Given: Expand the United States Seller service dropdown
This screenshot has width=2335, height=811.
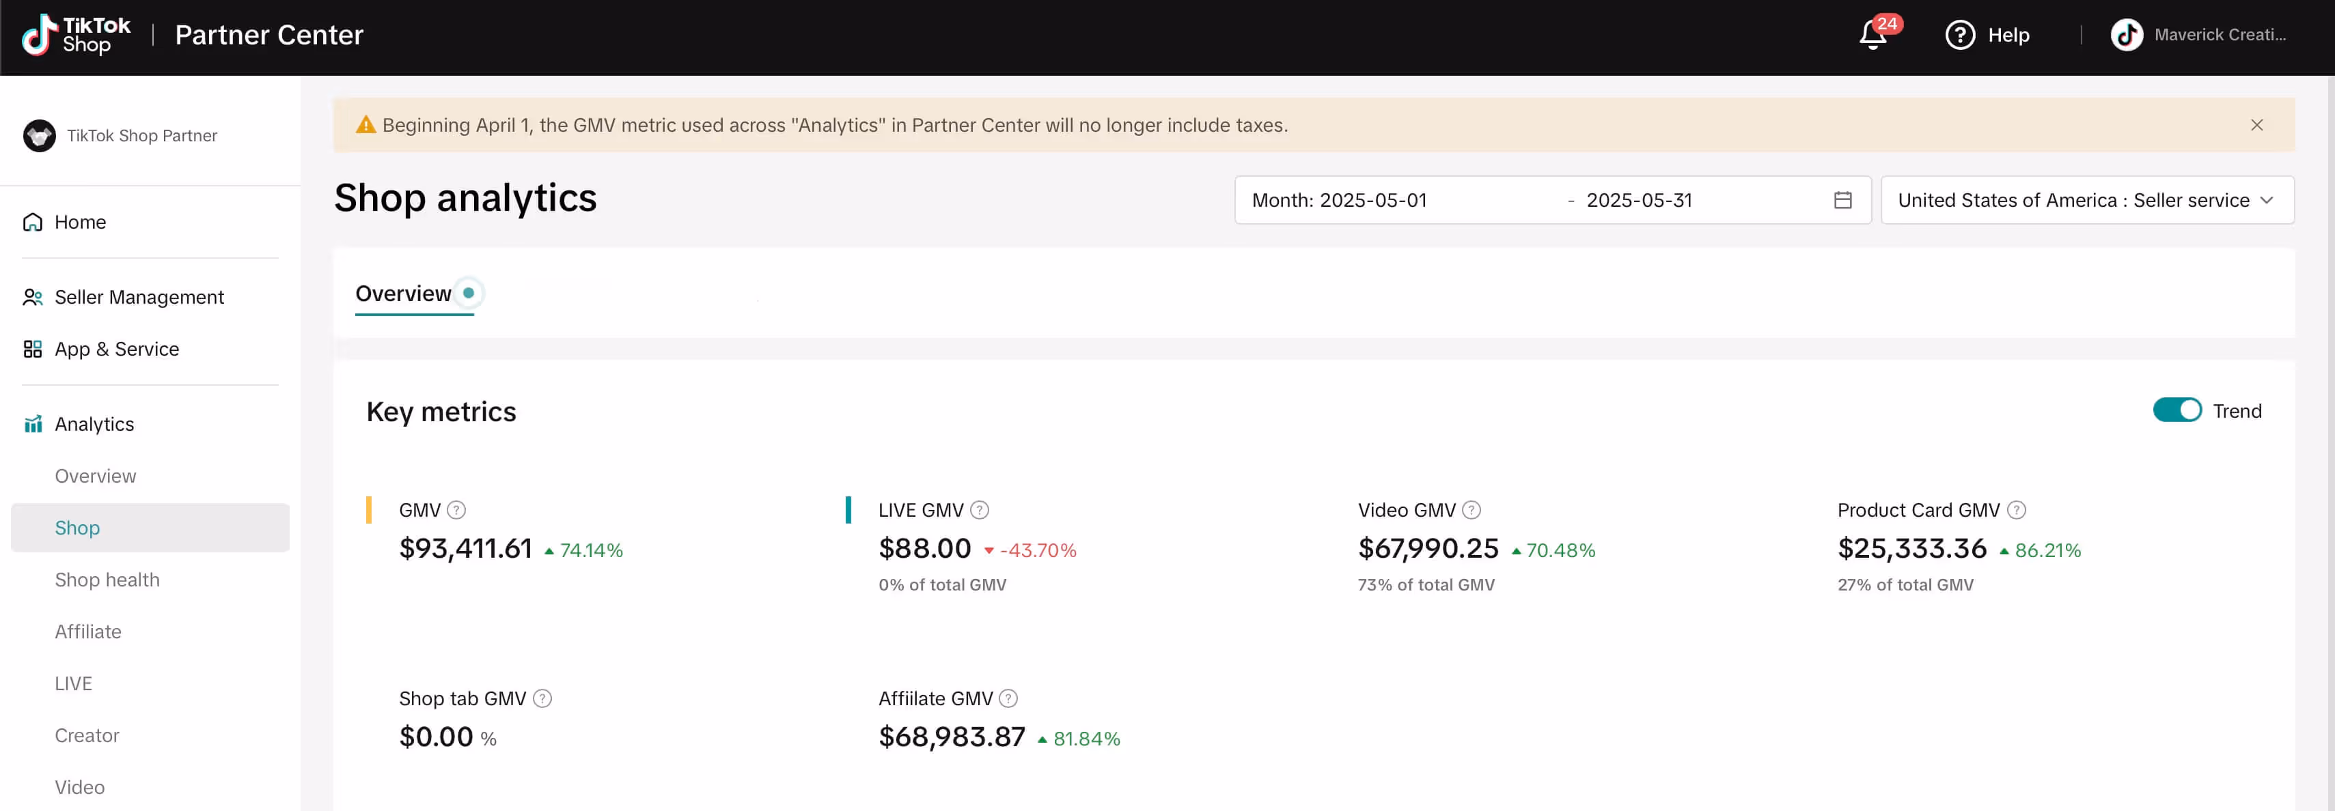Looking at the screenshot, I should pos(2086,200).
